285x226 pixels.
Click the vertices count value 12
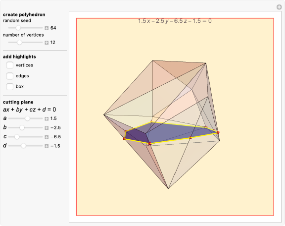[x=53, y=43]
